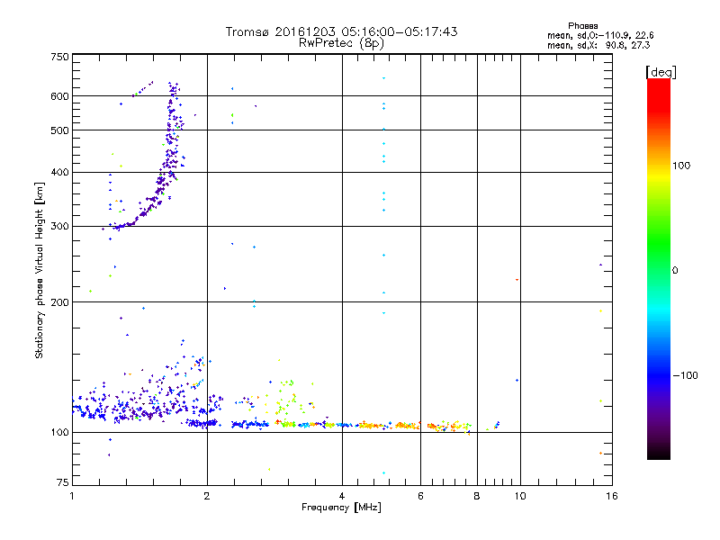Image resolution: width=720 pixels, height=540 pixels.
Task: Click the 'Frequency [MHz]' axis title
Action: click(341, 508)
